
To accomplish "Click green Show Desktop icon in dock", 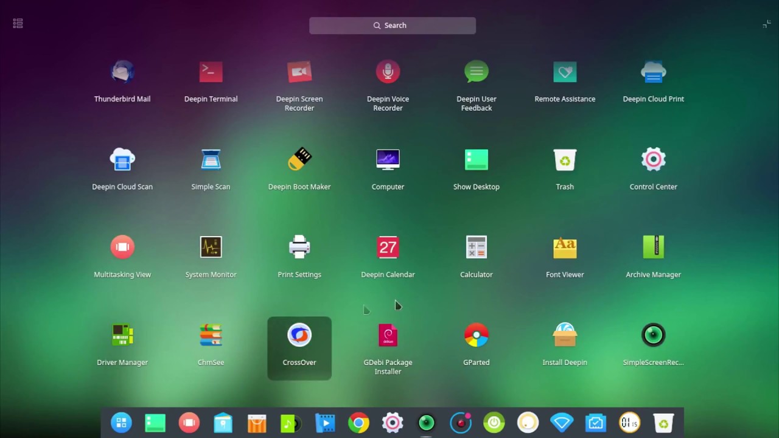I will [x=155, y=423].
